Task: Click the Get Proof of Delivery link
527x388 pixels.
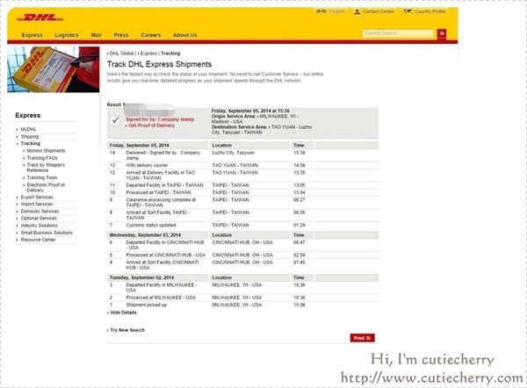Action: pos(152,126)
